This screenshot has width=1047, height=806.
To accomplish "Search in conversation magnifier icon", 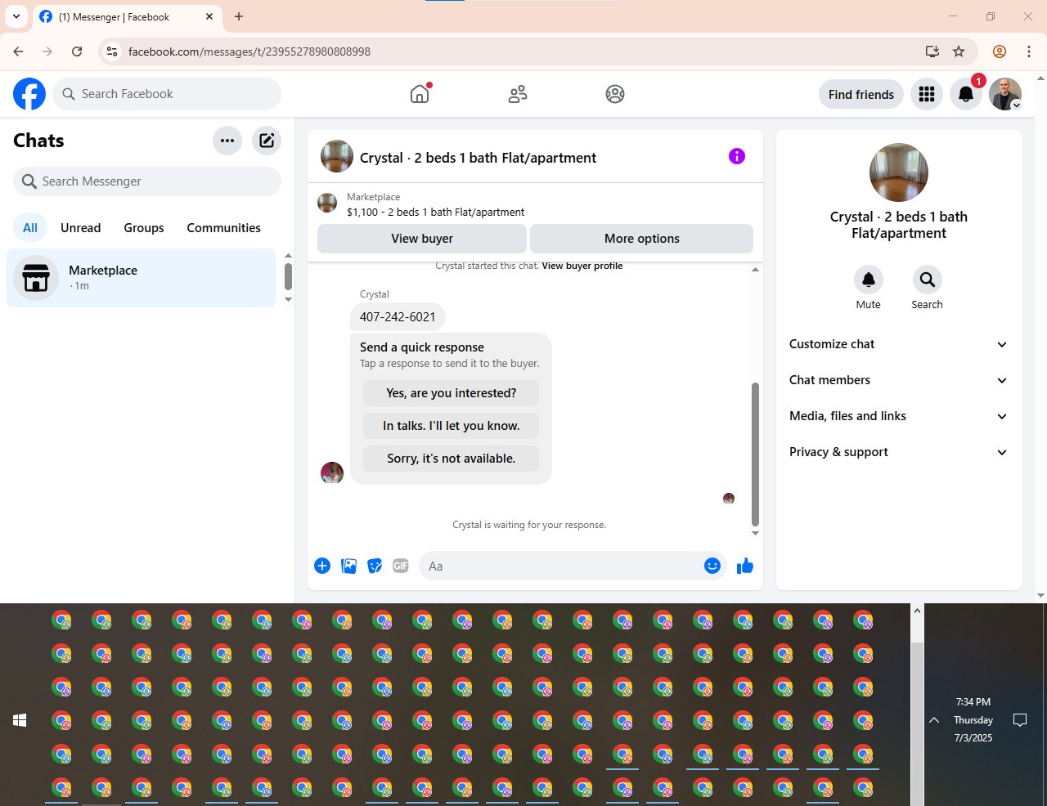I will (928, 280).
